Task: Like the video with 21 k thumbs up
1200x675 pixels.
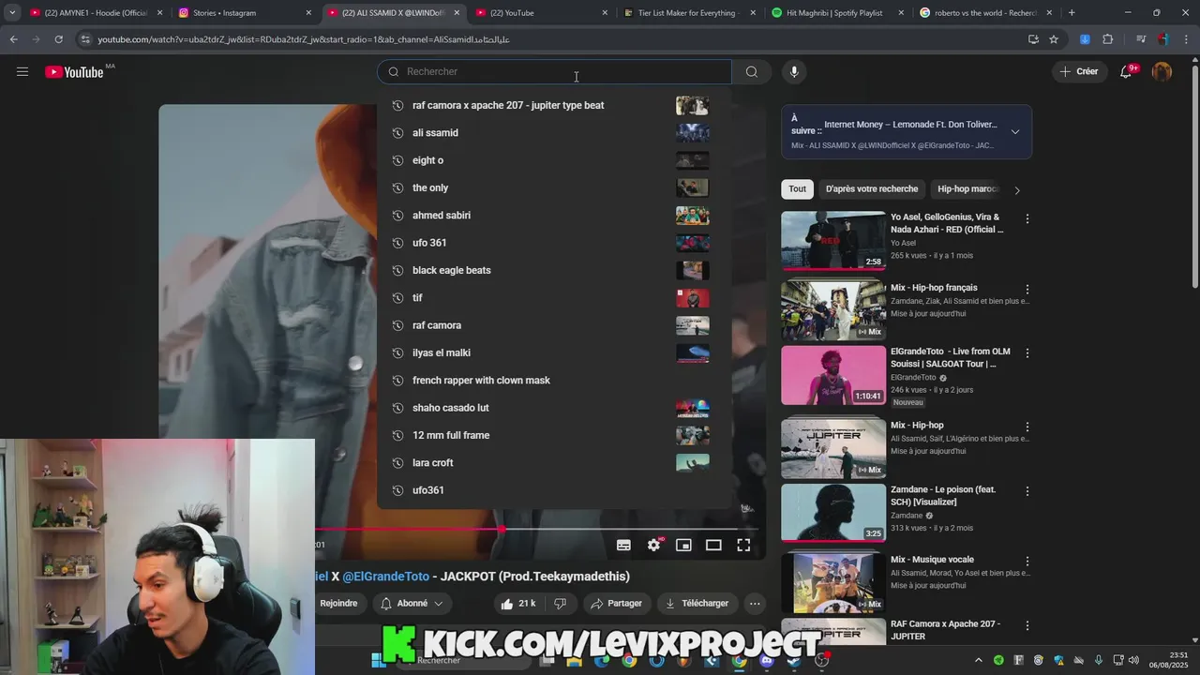Action: 517,604
